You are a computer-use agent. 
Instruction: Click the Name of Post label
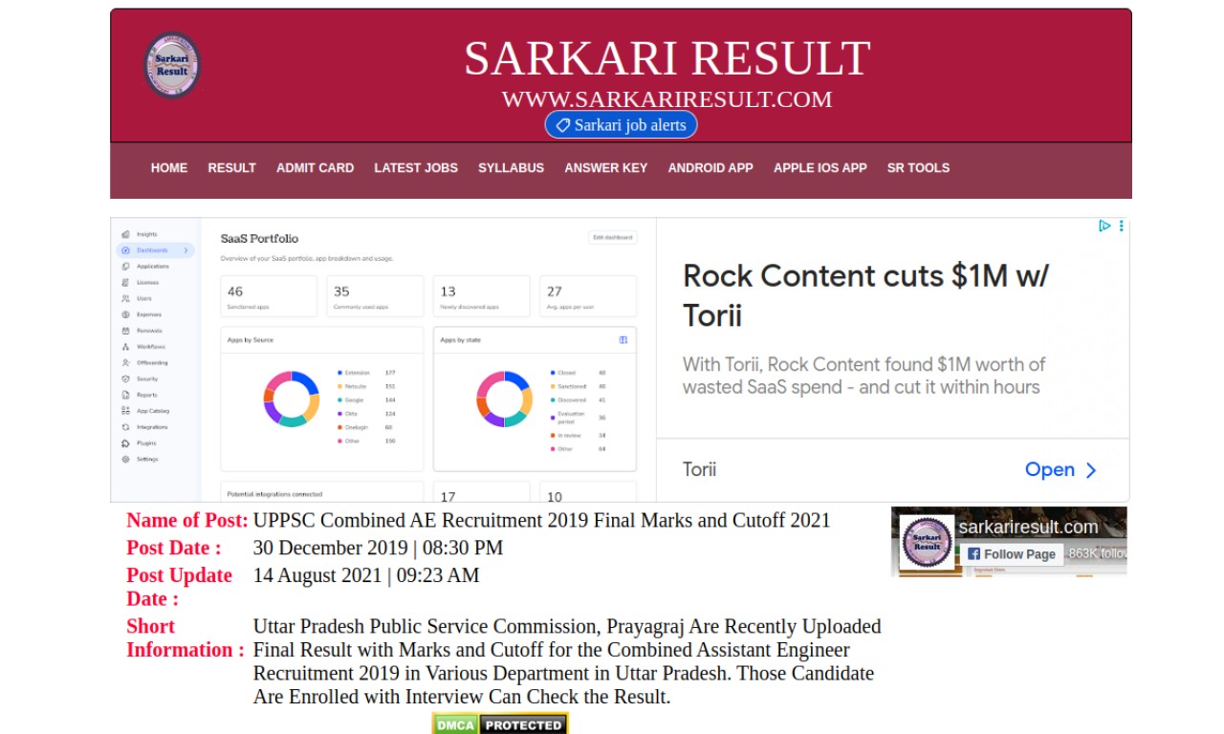(x=187, y=521)
